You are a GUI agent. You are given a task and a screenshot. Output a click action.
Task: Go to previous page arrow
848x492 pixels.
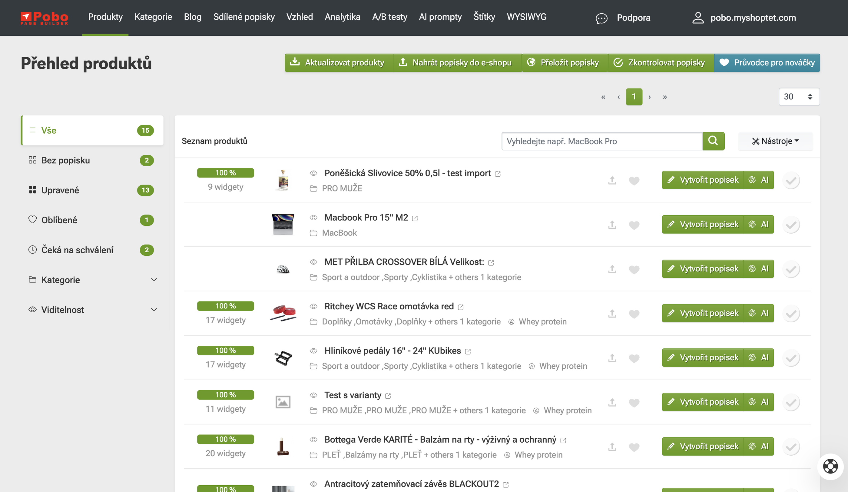click(x=618, y=97)
